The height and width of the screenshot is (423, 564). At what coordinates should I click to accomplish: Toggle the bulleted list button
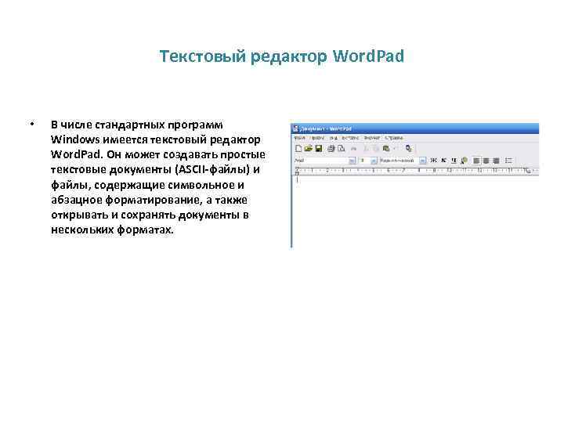click(x=509, y=161)
